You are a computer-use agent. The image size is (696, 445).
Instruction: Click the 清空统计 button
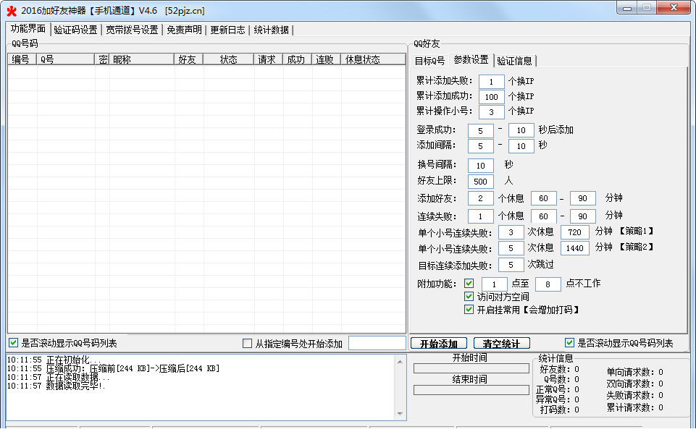(502, 344)
